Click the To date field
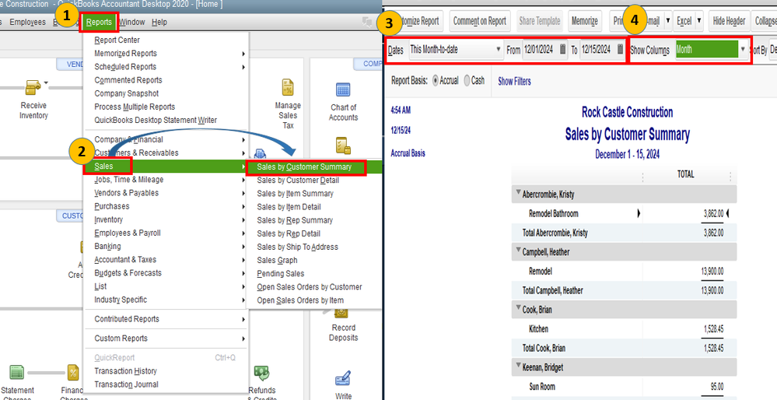Viewport: 777px width, 400px height. tap(597, 50)
